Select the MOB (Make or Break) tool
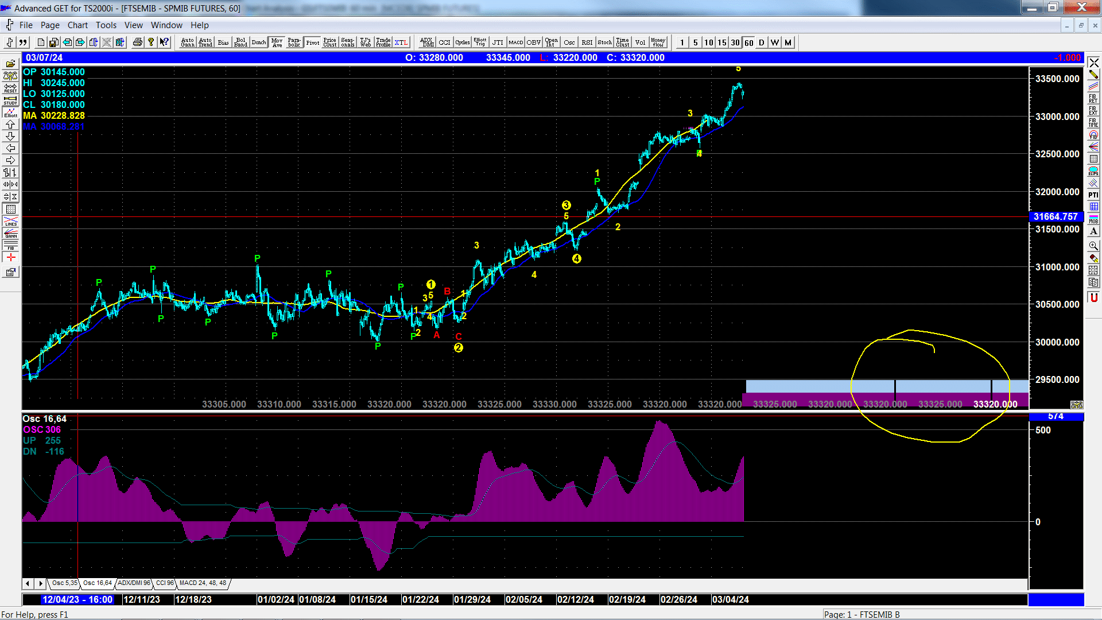 click(1093, 219)
